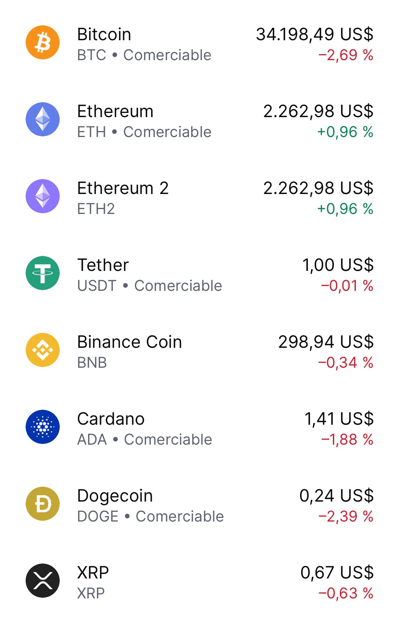This screenshot has height=618, width=400.
Task: Tap Dogecoin's −2,39 % change value
Action: pos(346,517)
